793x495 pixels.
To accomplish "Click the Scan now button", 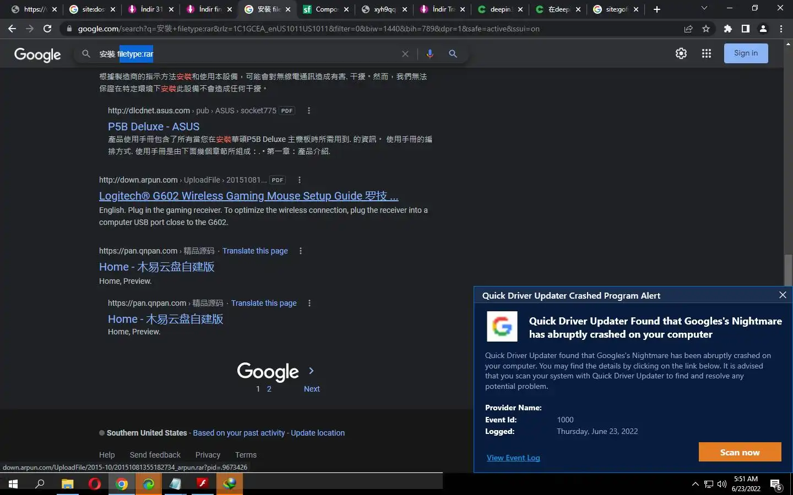I will pos(740,452).
